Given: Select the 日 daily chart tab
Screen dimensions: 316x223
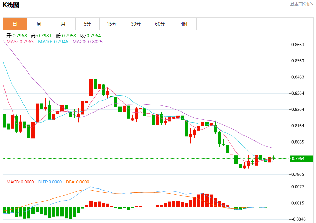Looking at the screenshot, I should 15,24.
